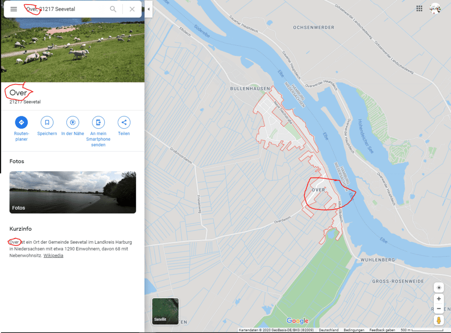Click the Großmoordamm road label
Screen dimensions: 451x333
coord(181,155)
